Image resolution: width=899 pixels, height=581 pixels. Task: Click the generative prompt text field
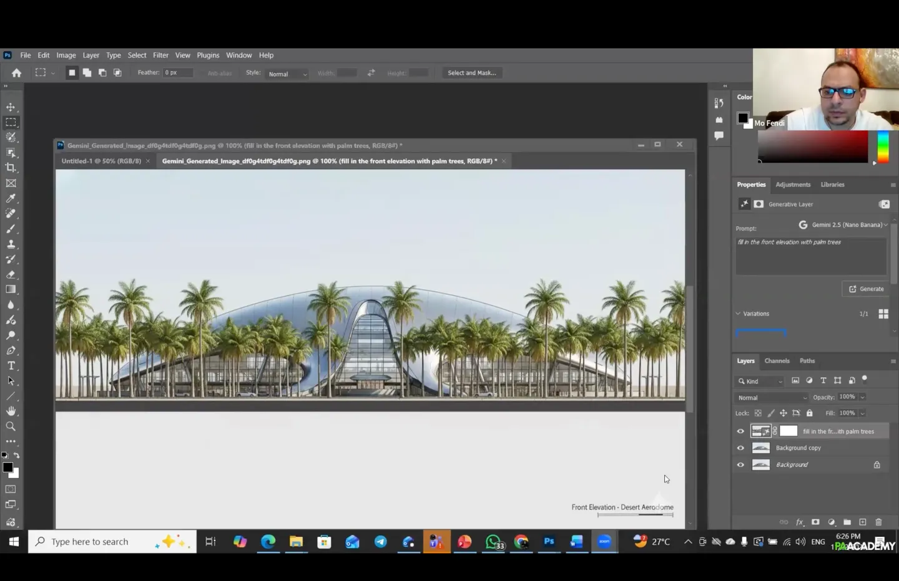tap(810, 256)
